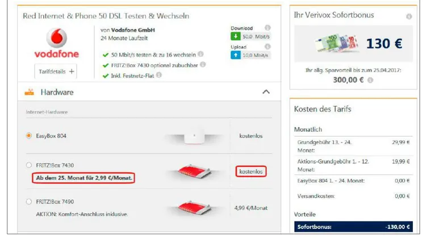Click the EasyBox 804 device image

coord(194,136)
